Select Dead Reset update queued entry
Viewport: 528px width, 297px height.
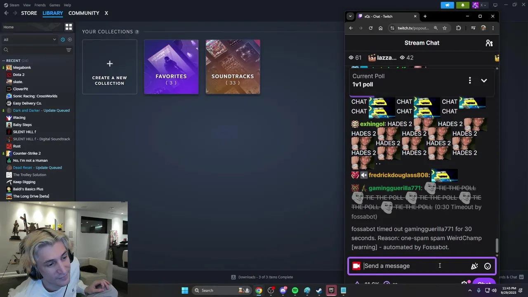pos(37,168)
